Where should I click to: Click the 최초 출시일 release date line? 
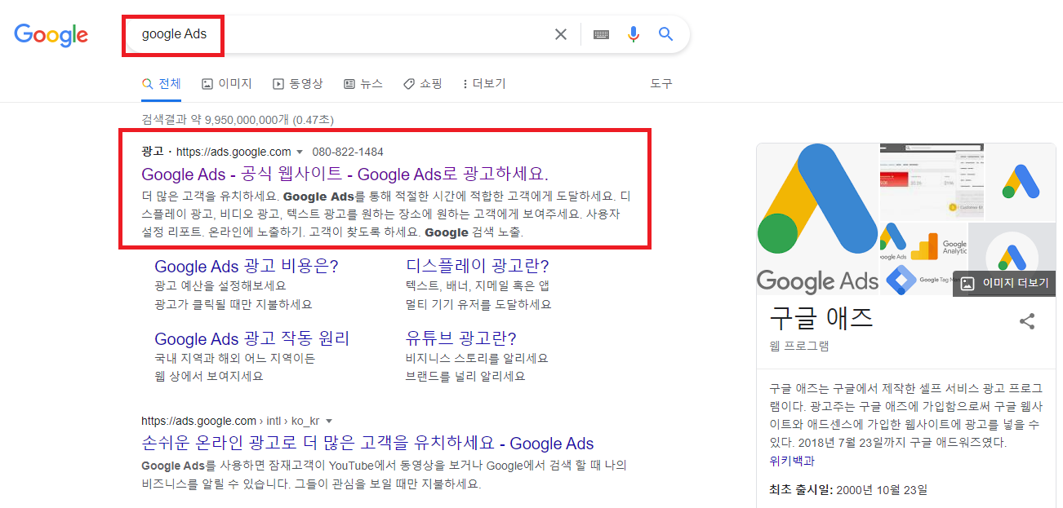pyautogui.click(x=848, y=490)
